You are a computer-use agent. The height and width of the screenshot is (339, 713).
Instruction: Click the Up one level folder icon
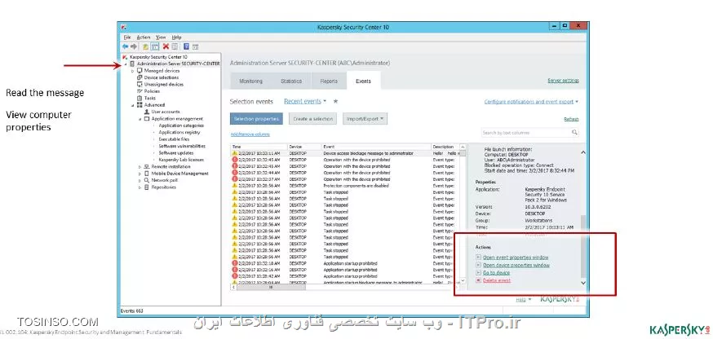145,46
